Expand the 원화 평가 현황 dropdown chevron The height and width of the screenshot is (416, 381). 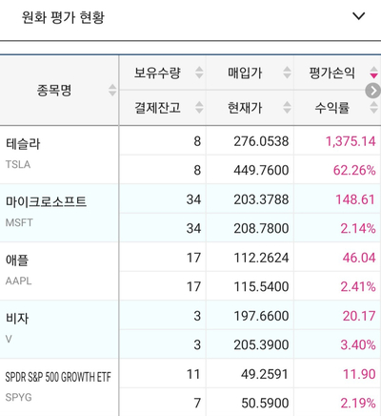pos(359,16)
